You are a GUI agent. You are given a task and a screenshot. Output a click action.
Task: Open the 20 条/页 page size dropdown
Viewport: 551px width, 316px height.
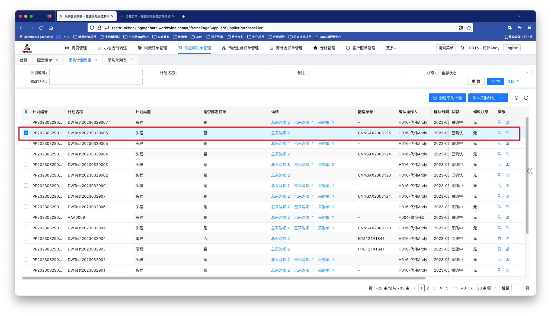(487, 288)
